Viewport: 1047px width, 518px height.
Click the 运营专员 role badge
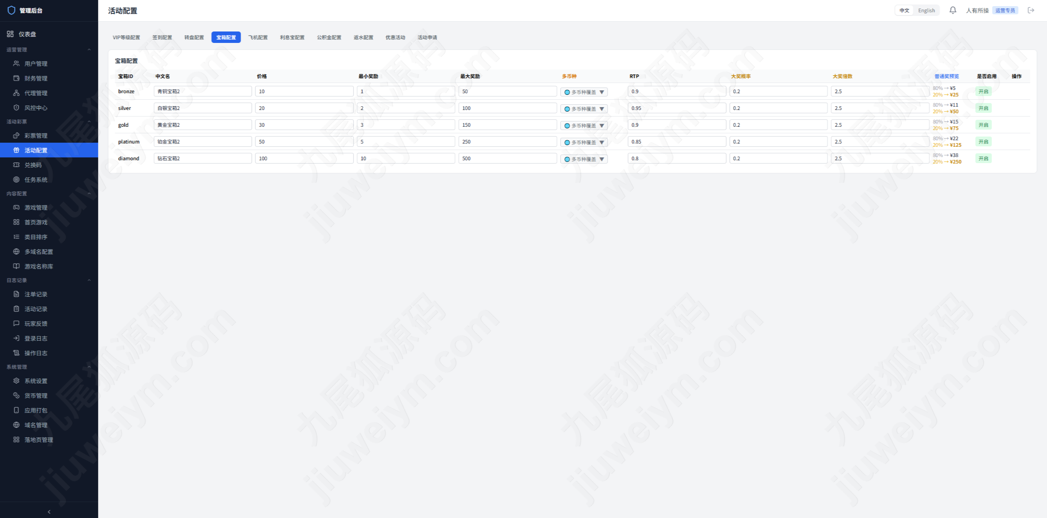tap(1005, 10)
